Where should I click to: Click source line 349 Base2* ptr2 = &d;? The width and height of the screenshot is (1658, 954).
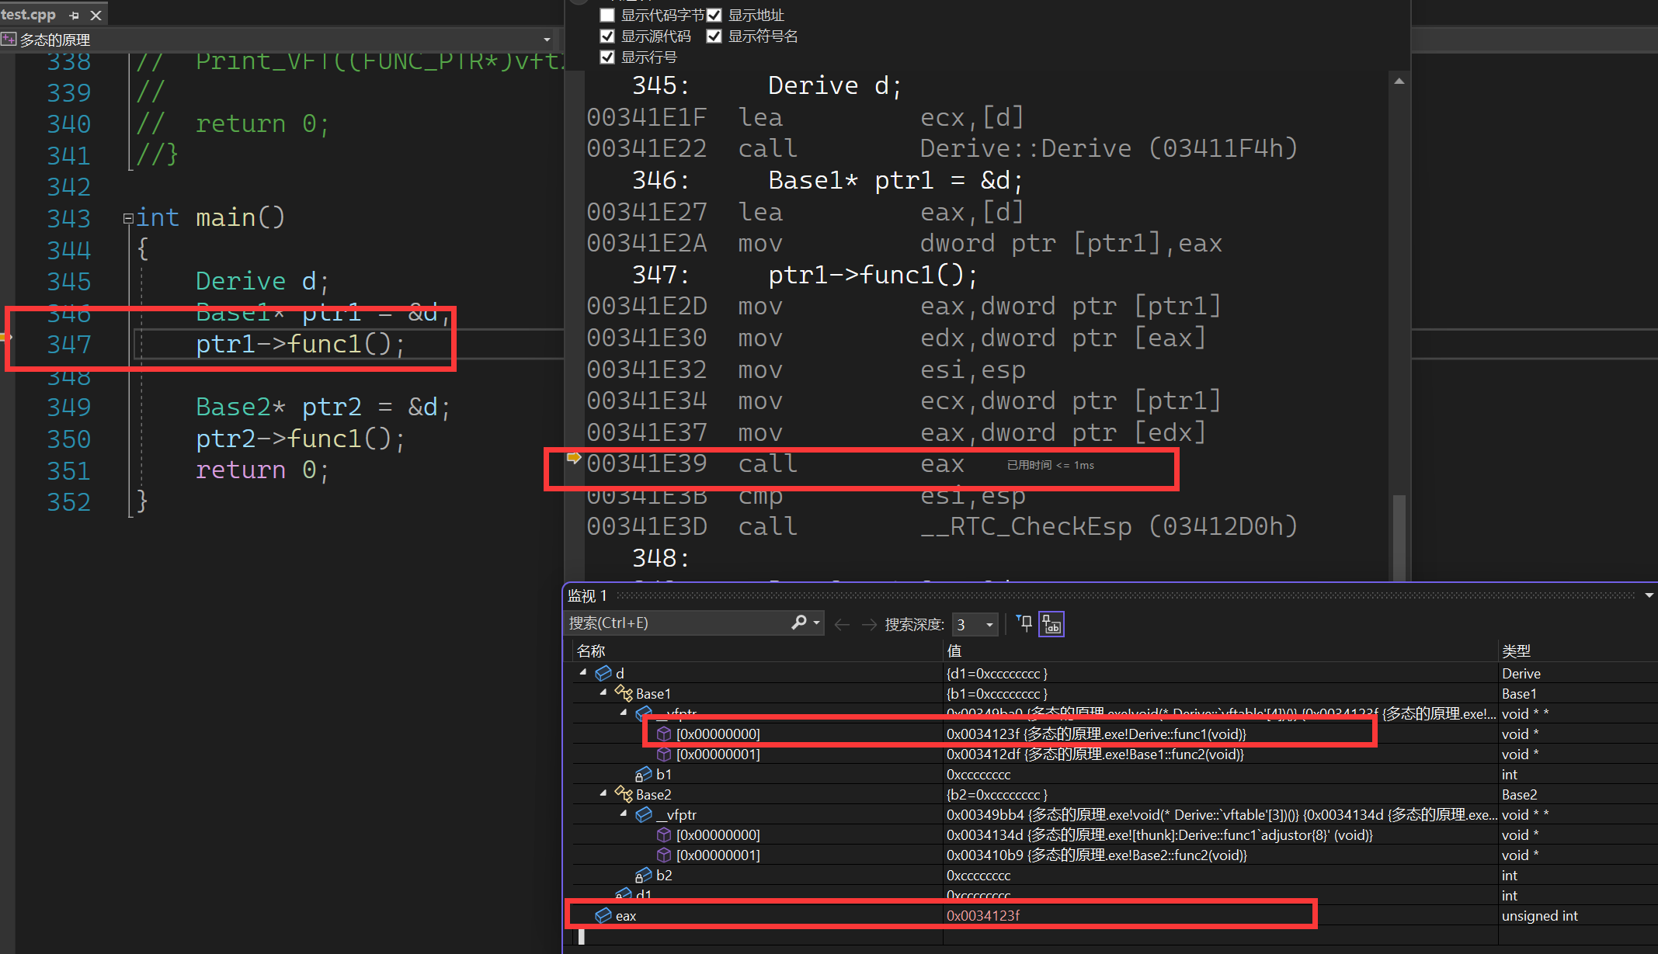tap(322, 407)
